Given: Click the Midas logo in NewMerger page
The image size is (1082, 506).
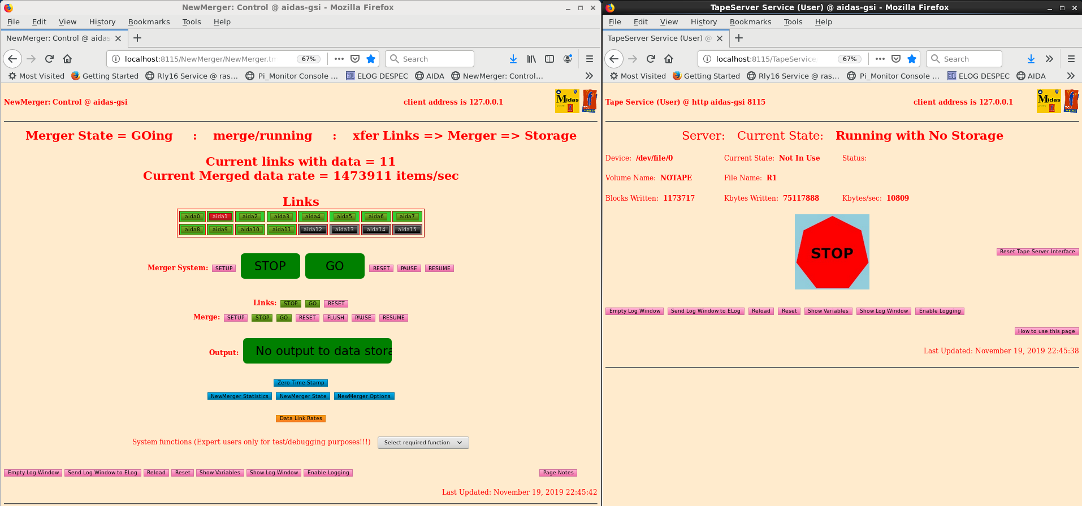Looking at the screenshot, I should [567, 101].
